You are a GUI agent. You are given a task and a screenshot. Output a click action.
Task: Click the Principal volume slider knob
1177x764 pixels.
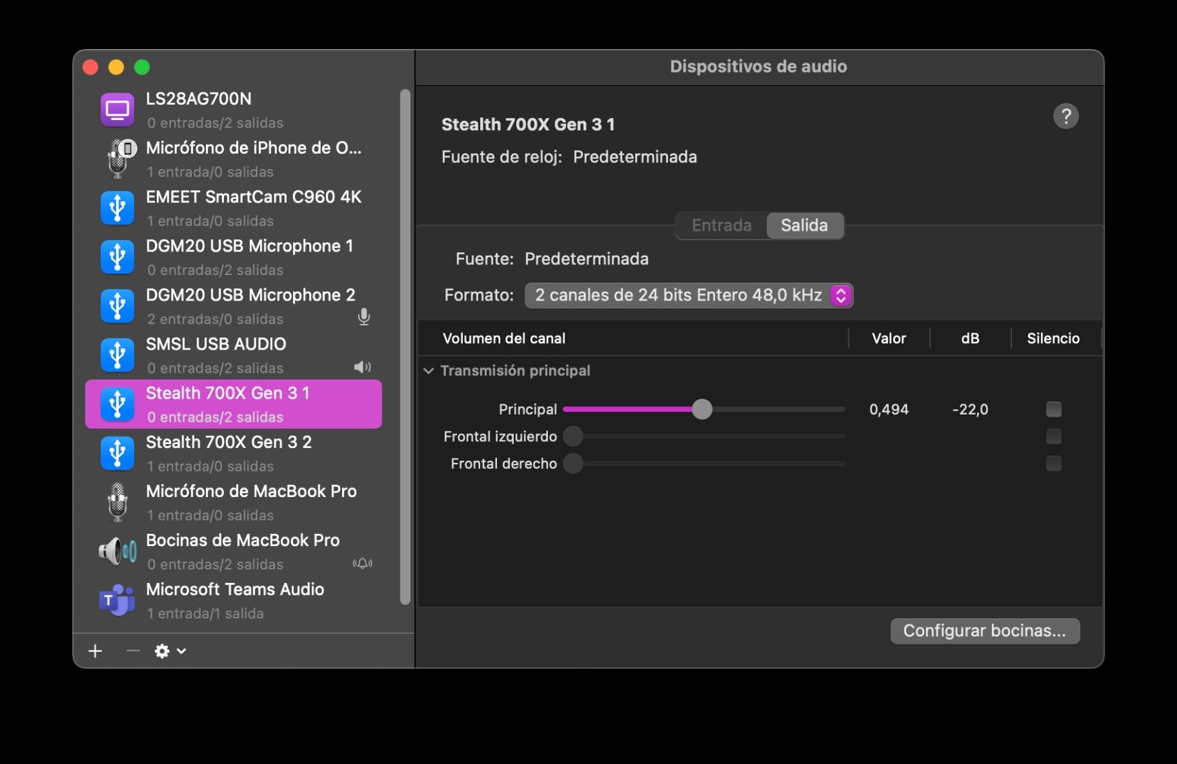pos(702,409)
